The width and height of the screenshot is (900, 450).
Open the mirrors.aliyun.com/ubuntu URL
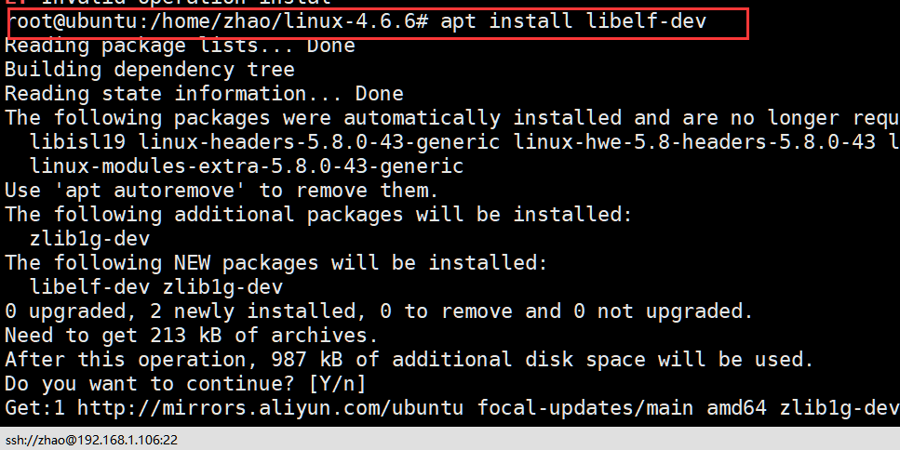pyautogui.click(x=270, y=408)
